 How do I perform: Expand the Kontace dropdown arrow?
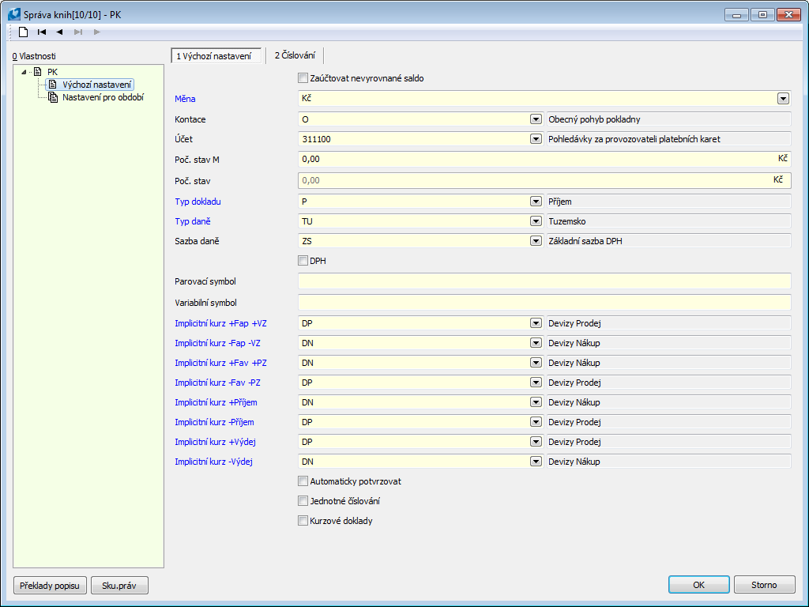(535, 119)
